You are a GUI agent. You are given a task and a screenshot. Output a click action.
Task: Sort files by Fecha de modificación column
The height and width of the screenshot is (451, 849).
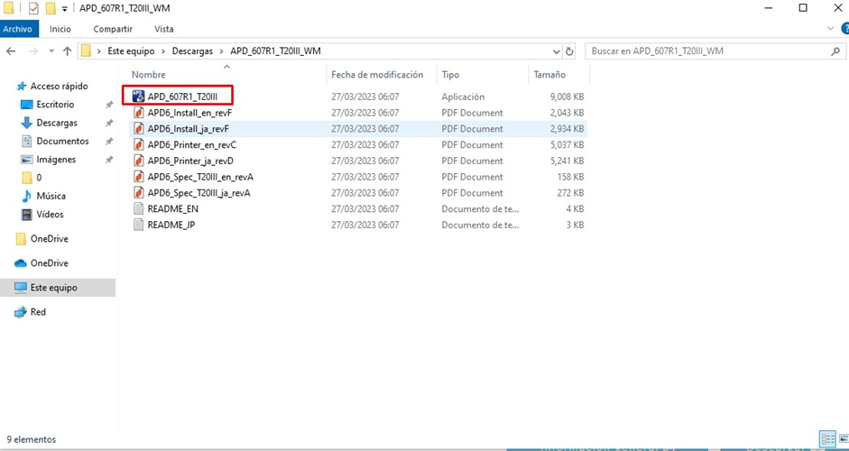pos(376,75)
